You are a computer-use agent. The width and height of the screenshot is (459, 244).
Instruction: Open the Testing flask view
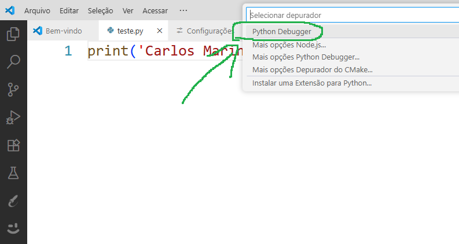[13, 173]
